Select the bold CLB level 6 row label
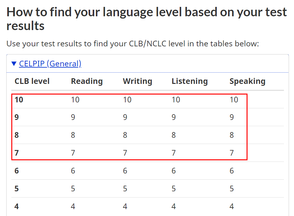The width and height of the screenshot is (294, 216). pos(17,171)
